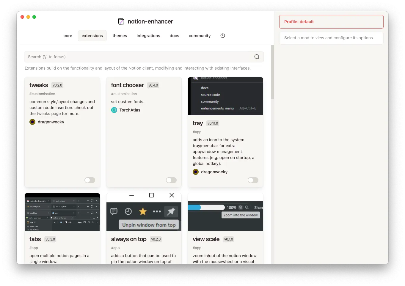
Task: Enable the font chooser toggle
Action: pyautogui.click(x=171, y=180)
